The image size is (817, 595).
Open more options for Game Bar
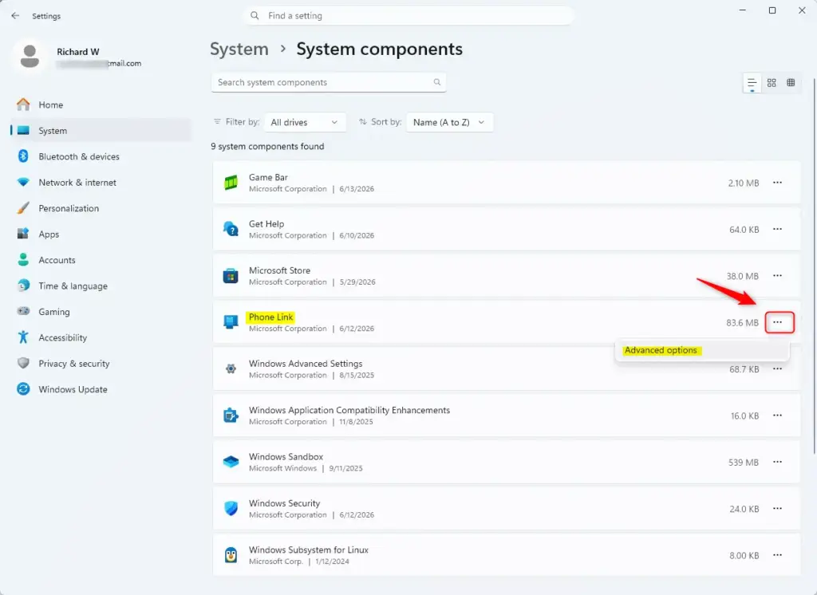tap(777, 183)
